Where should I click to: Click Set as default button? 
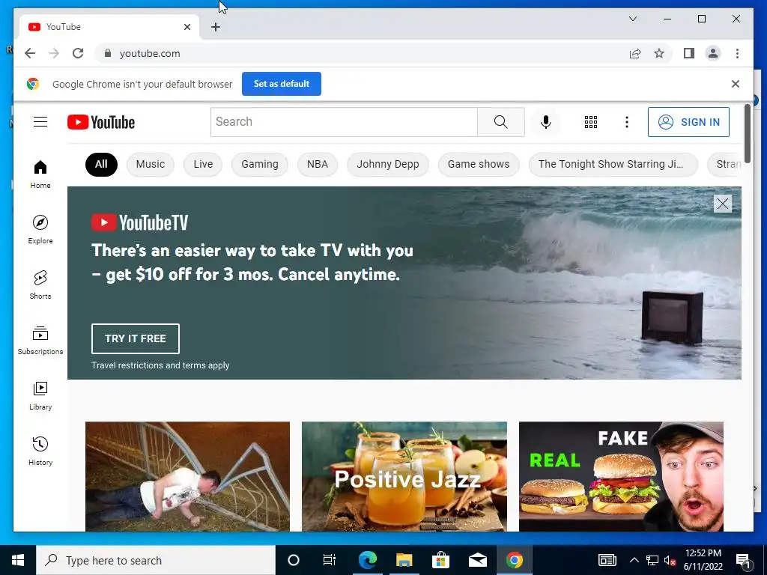coord(282,84)
